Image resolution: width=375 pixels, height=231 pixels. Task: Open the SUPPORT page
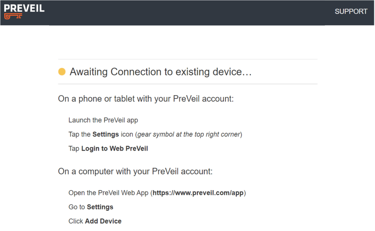[351, 11]
